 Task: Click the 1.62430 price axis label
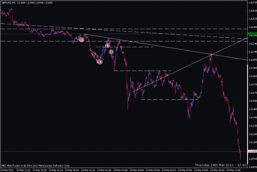click(x=253, y=27)
